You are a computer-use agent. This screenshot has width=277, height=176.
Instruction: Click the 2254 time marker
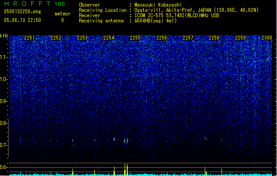(x=109, y=38)
